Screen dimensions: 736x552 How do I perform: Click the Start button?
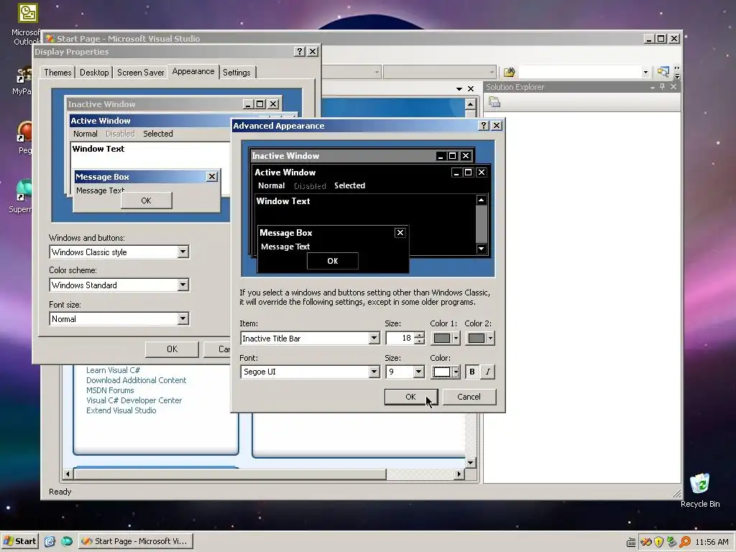tap(19, 541)
